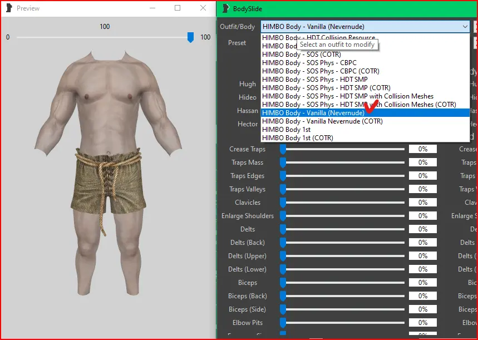Click the 3D body model in Preview

(x=108, y=174)
